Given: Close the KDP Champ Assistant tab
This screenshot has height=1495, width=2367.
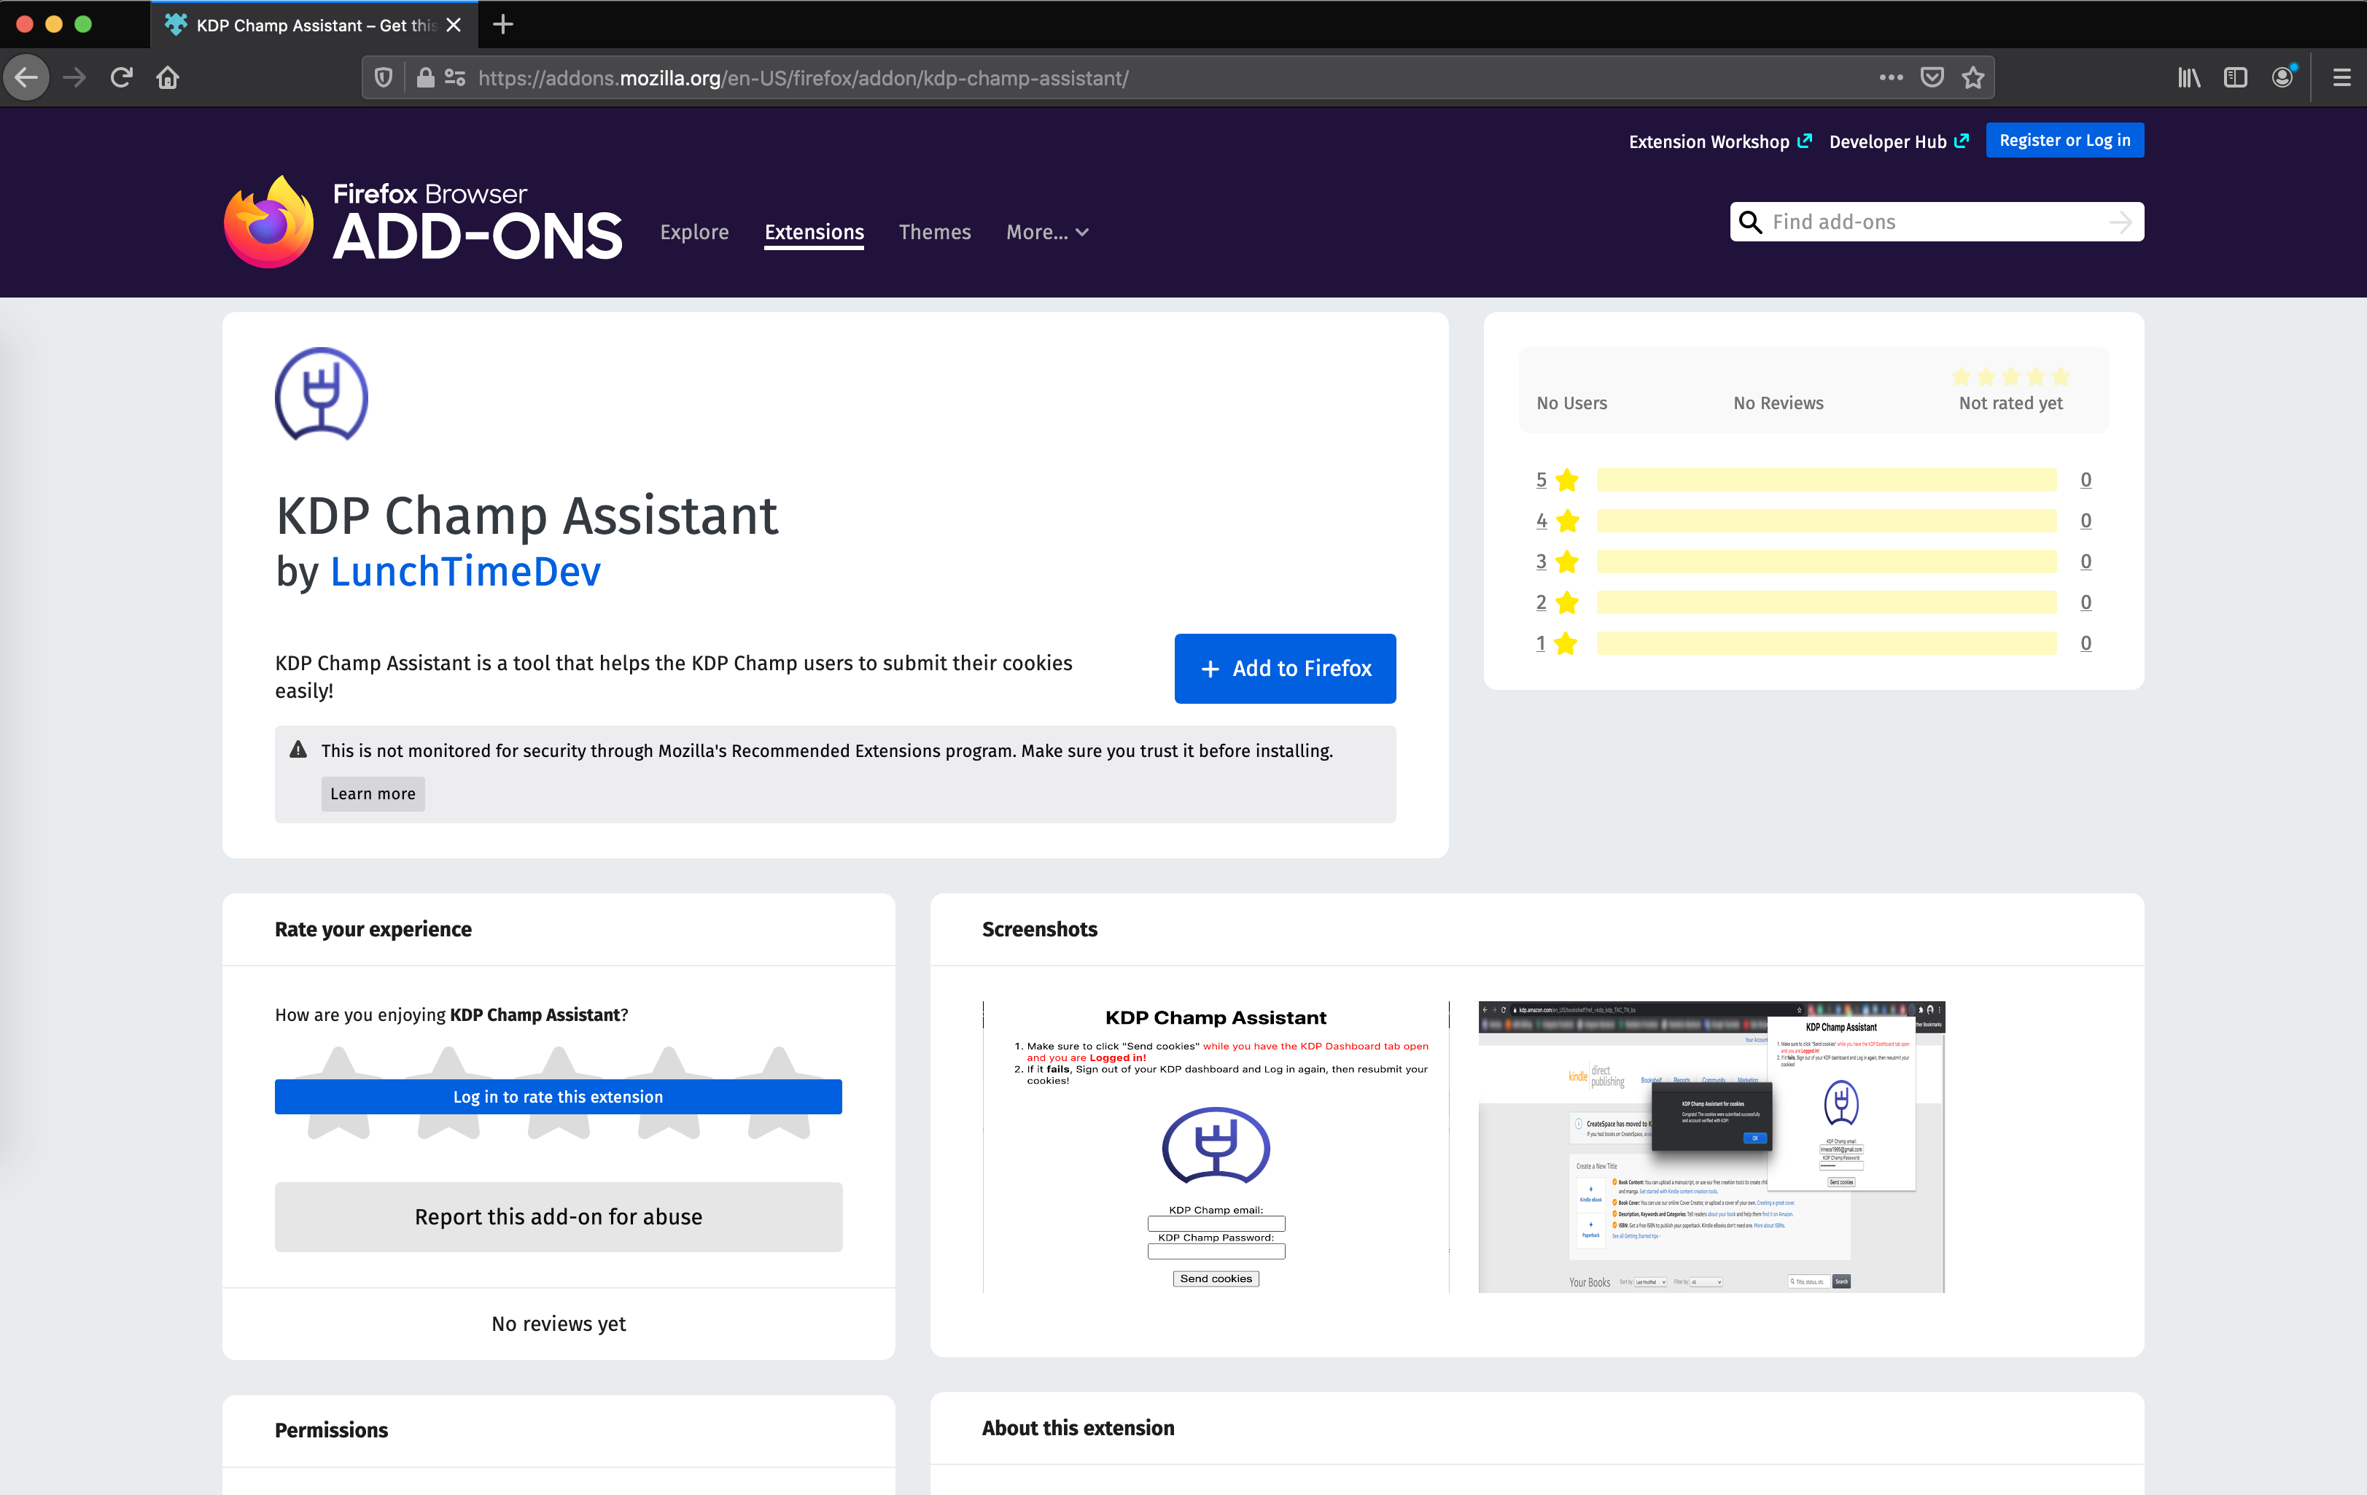Looking at the screenshot, I should pos(454,25).
